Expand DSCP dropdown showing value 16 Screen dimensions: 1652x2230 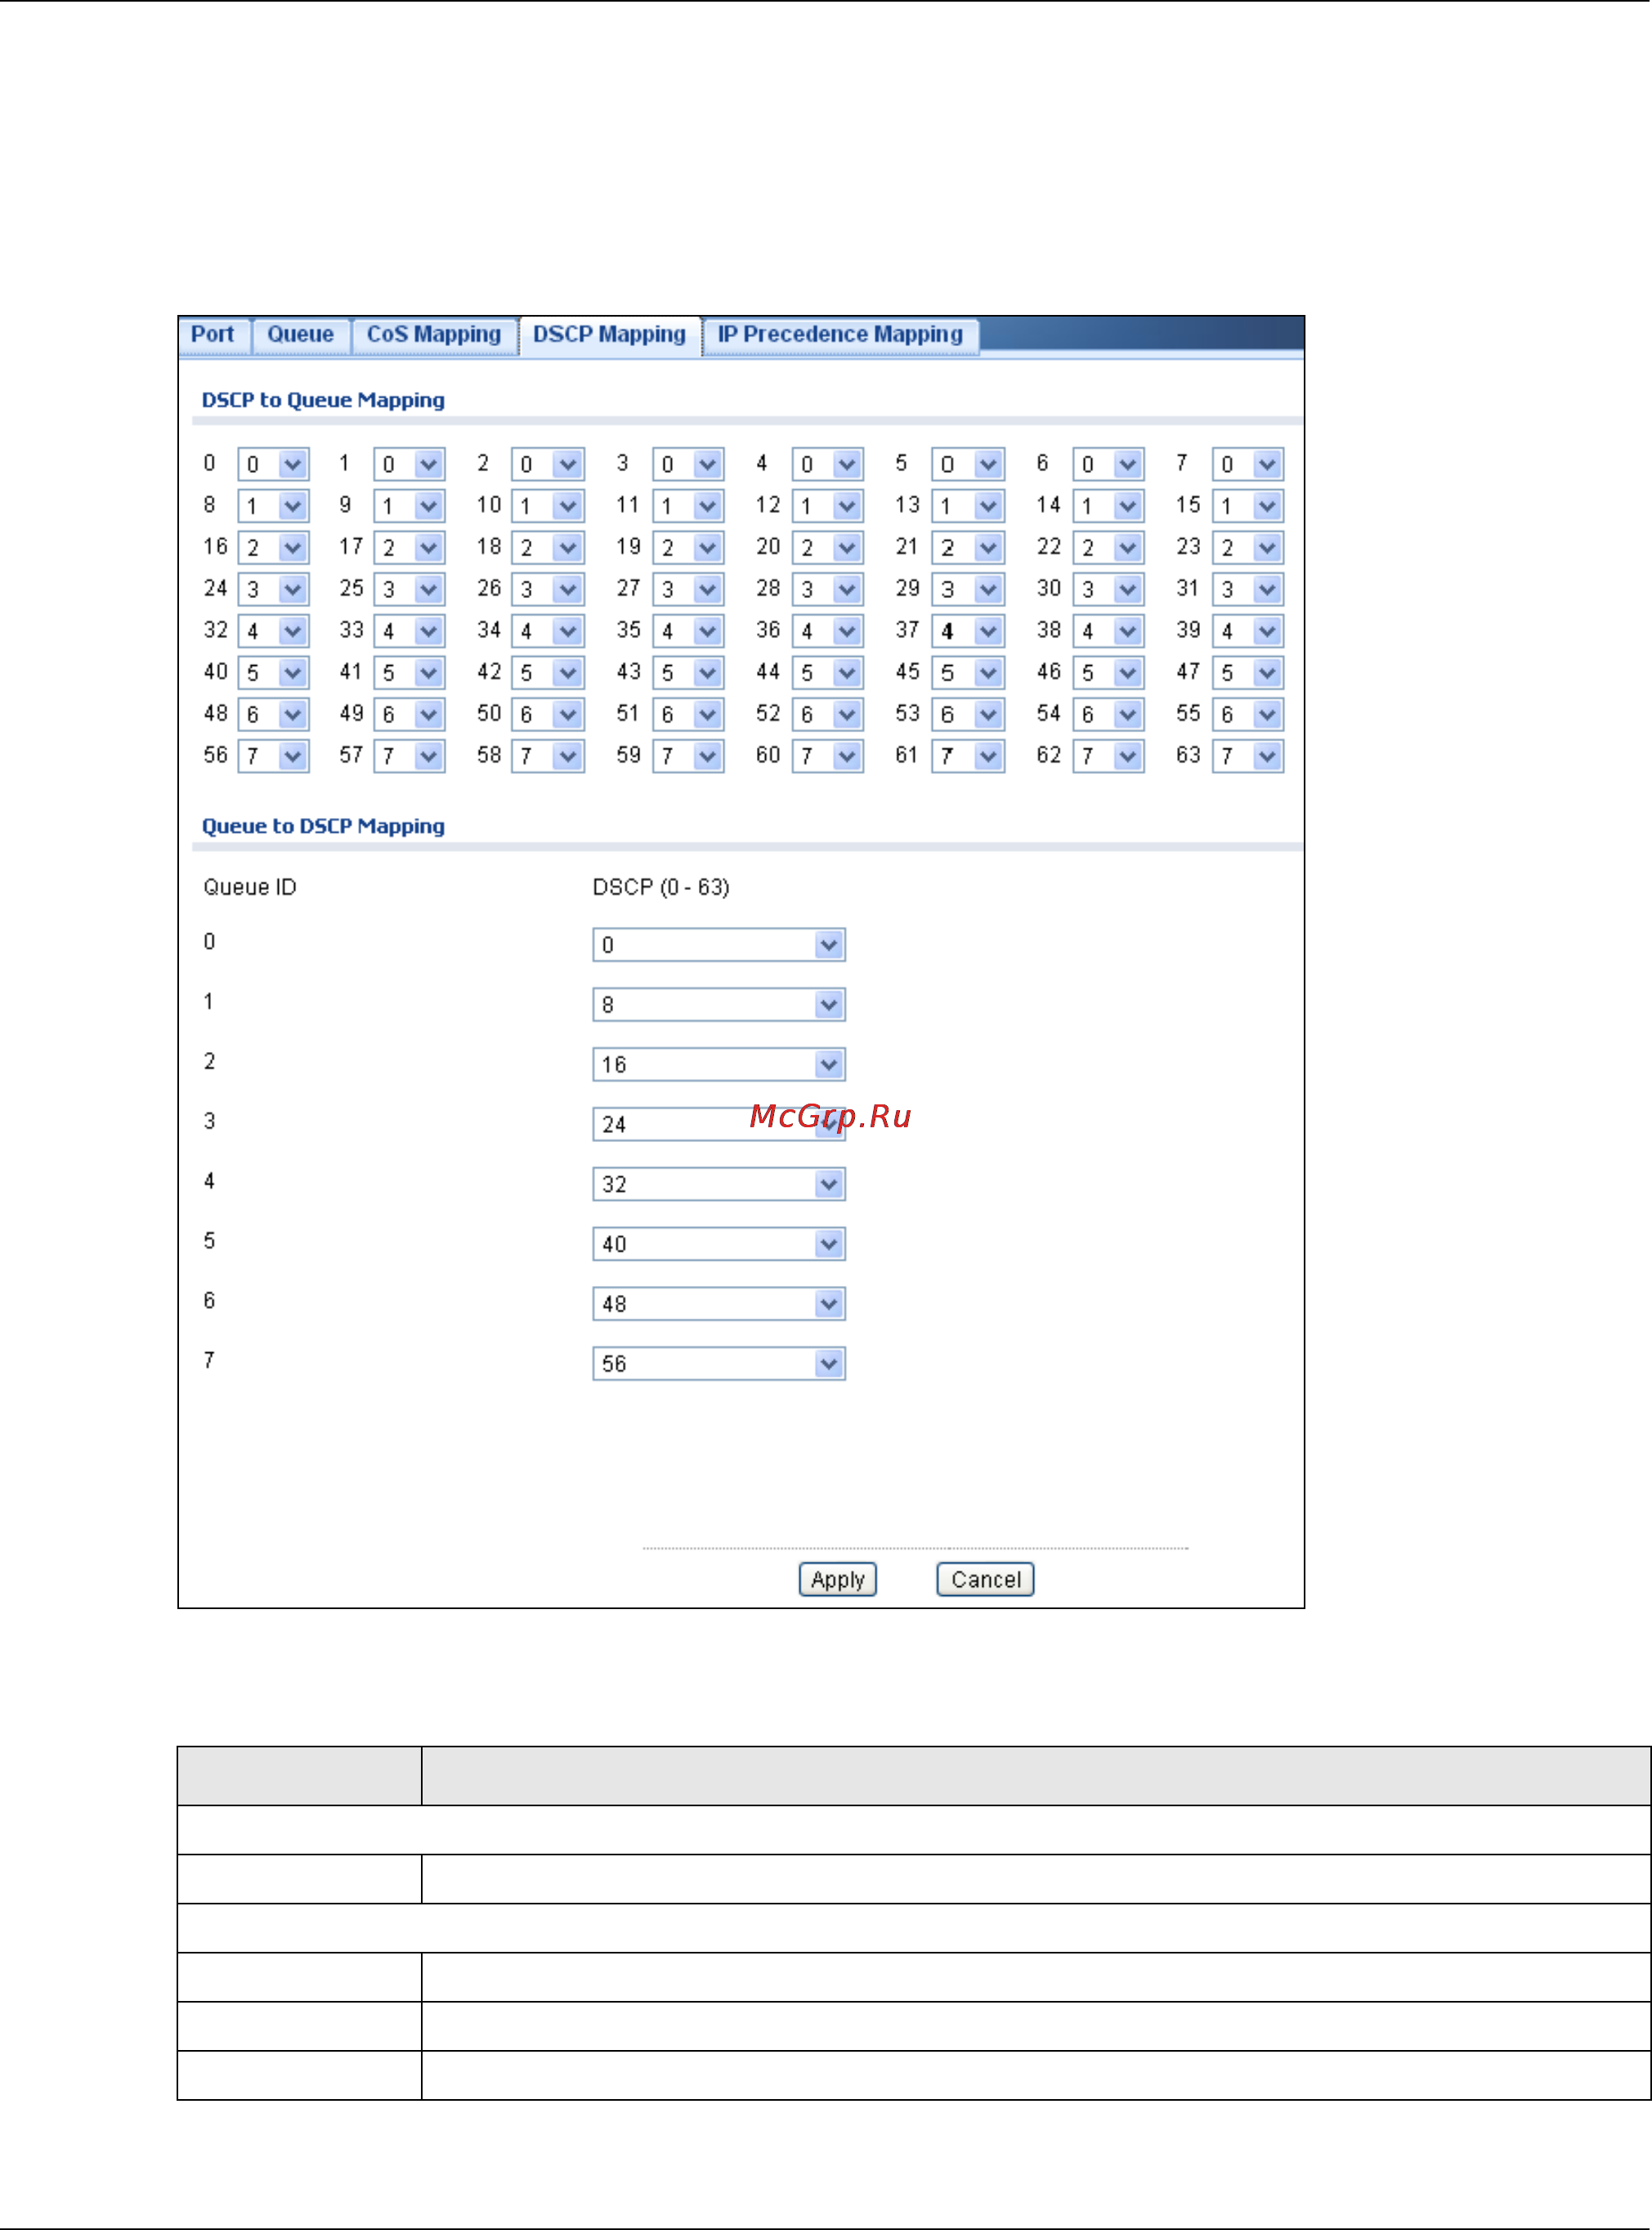click(x=719, y=1065)
